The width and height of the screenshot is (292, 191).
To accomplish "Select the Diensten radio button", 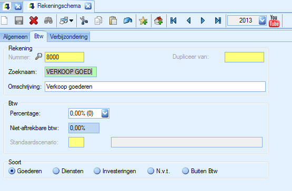I will click(56, 171).
